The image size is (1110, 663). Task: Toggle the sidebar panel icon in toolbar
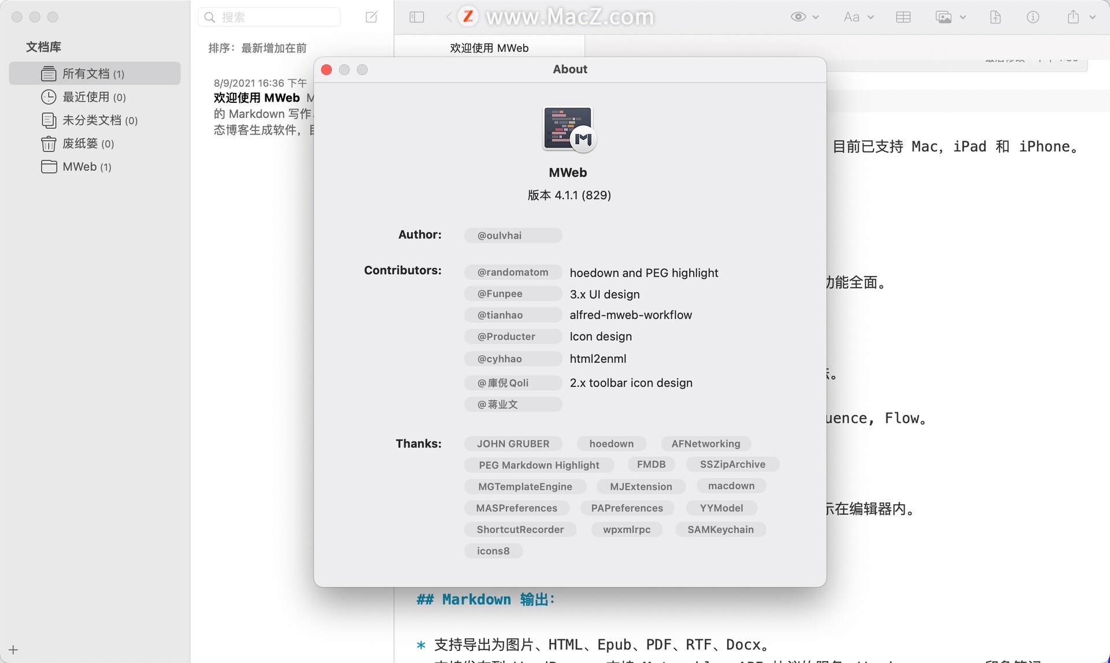(417, 17)
